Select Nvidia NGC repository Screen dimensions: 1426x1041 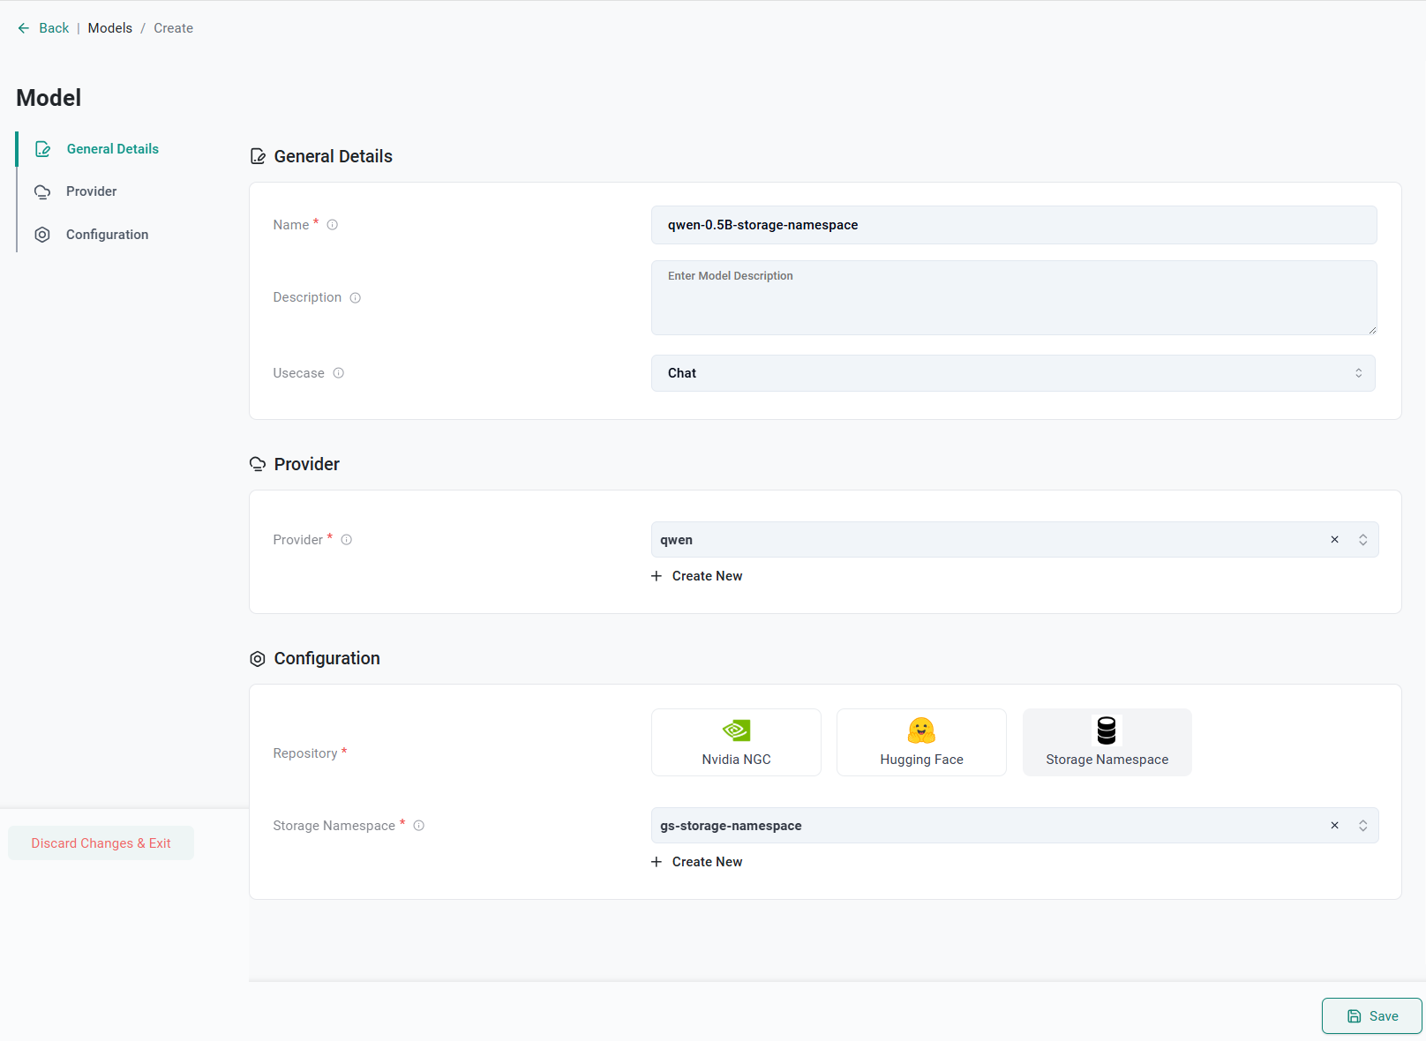pos(736,743)
